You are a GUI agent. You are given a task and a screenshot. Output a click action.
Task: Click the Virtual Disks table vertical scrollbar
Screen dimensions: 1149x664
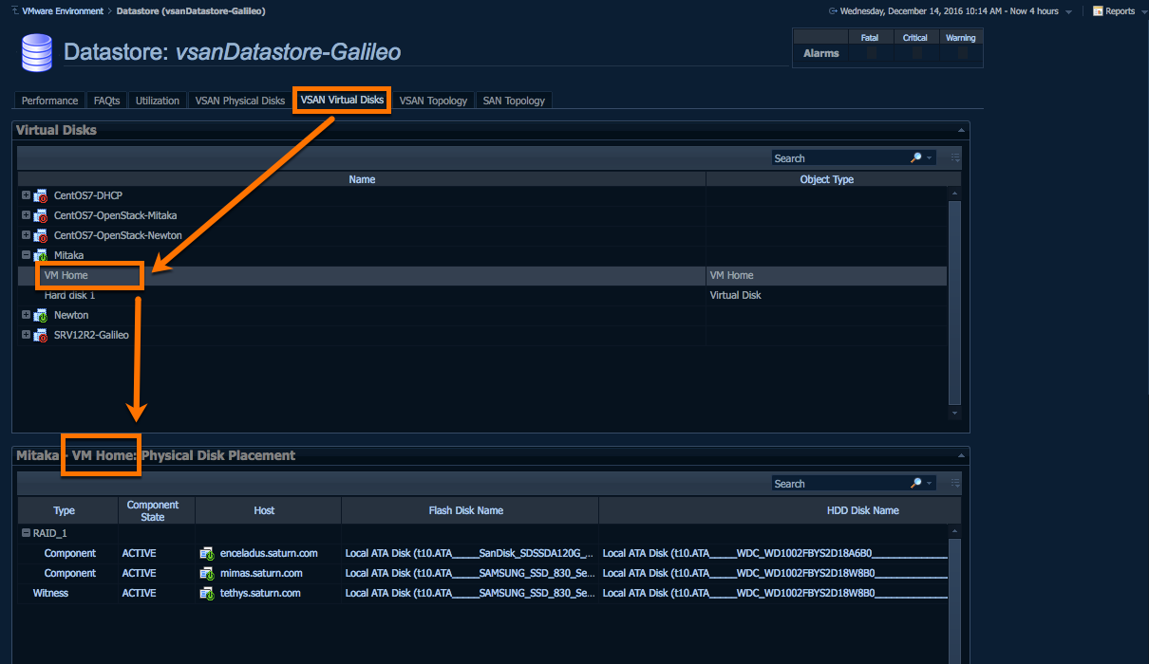955,304
